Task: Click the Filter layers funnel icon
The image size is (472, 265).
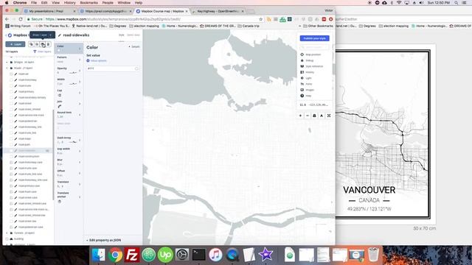Action: pyautogui.click(x=35, y=52)
